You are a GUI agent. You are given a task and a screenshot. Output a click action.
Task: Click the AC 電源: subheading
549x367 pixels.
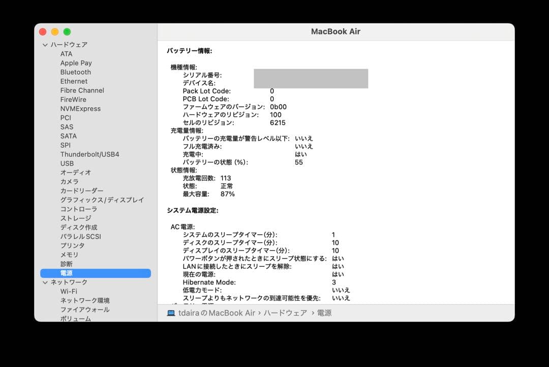coord(183,227)
